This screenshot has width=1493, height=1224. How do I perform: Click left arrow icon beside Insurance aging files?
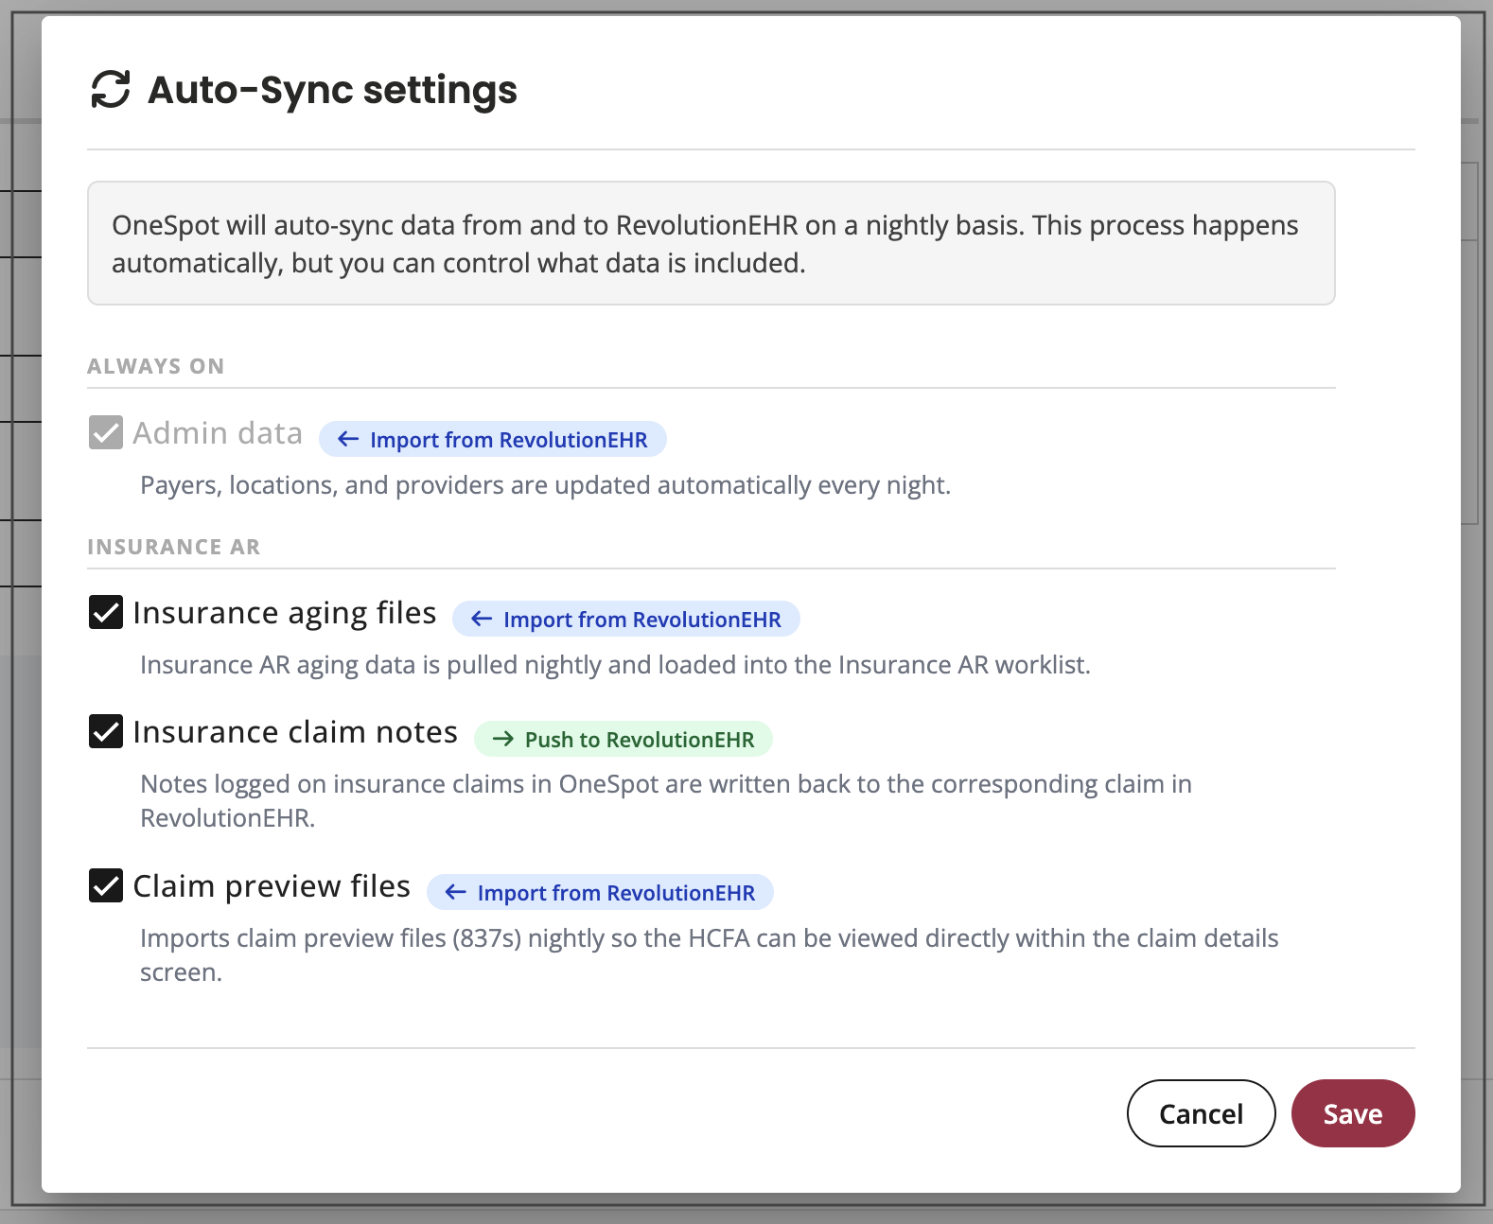point(482,619)
